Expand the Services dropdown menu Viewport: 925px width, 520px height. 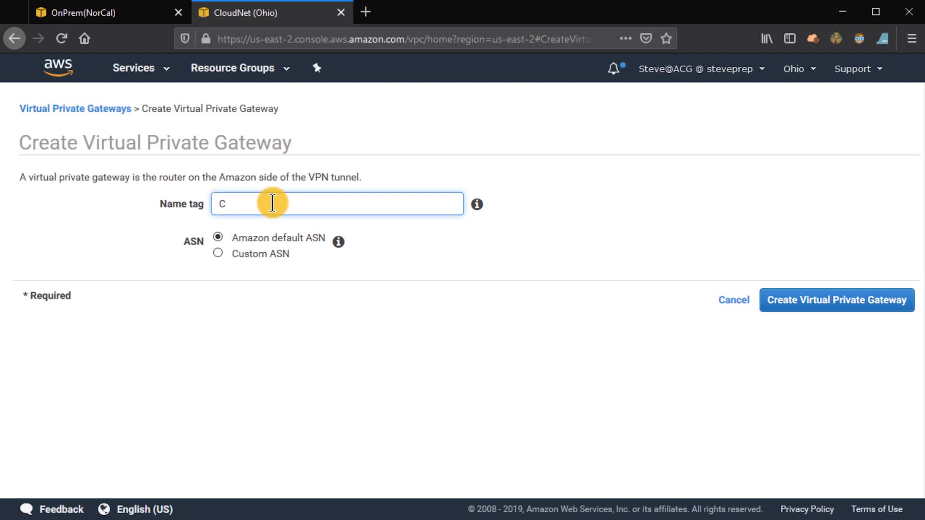coord(141,68)
